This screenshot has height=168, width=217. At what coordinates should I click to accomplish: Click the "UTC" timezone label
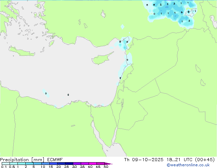[x=188, y=160]
